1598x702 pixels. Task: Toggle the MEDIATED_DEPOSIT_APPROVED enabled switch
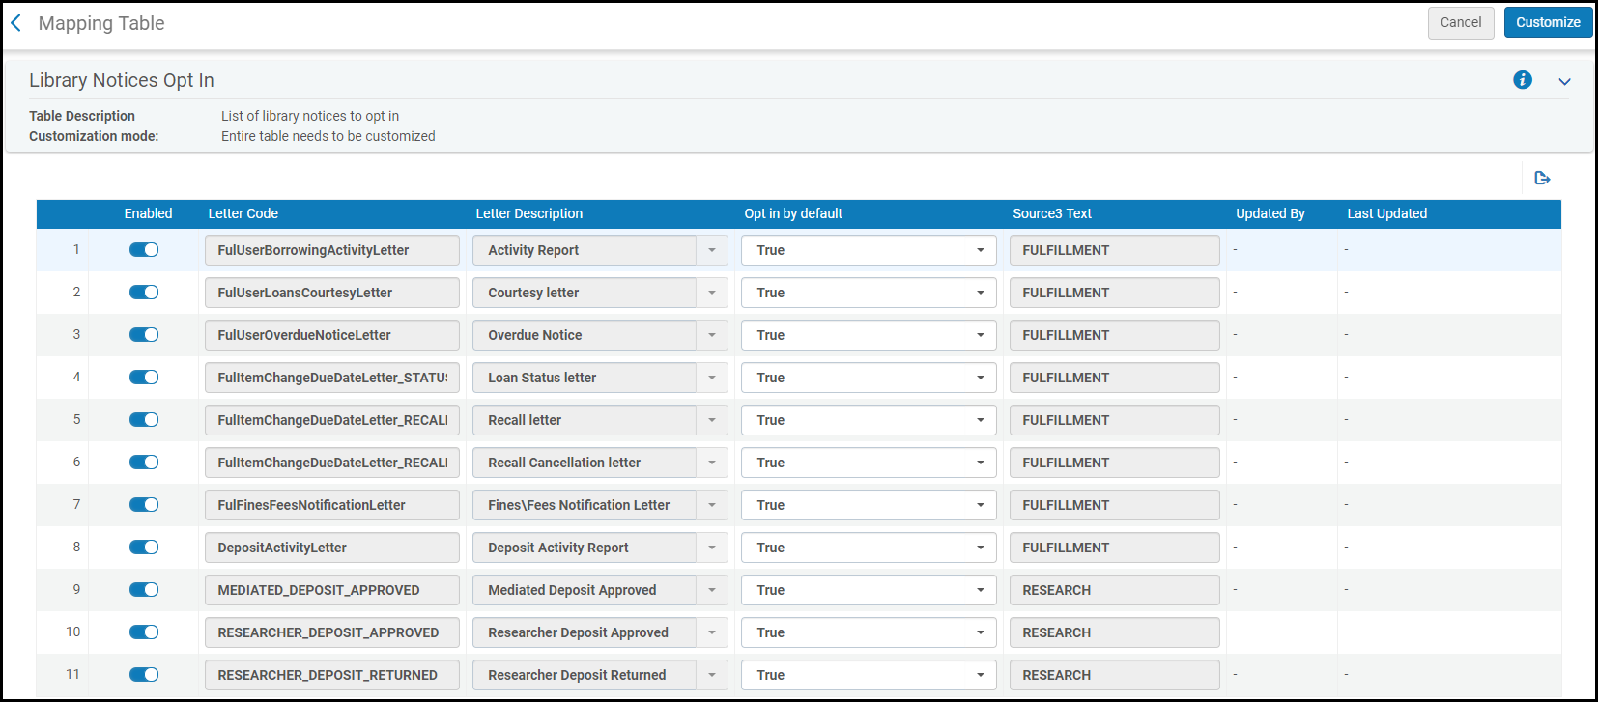point(144,590)
